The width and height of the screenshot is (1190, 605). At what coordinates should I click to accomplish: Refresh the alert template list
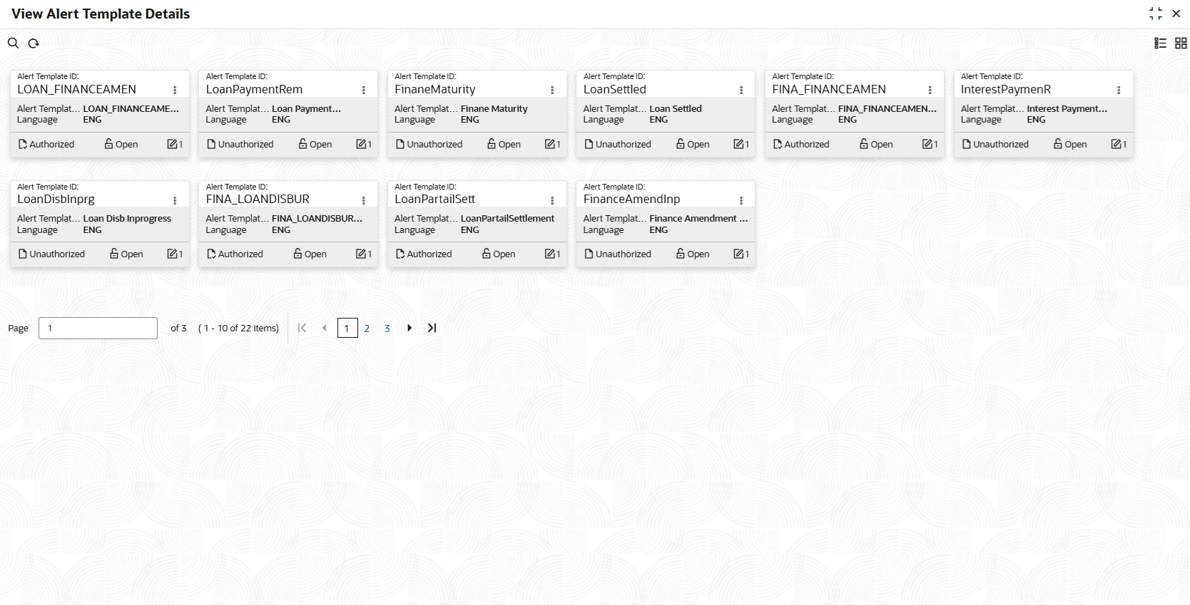tap(34, 43)
